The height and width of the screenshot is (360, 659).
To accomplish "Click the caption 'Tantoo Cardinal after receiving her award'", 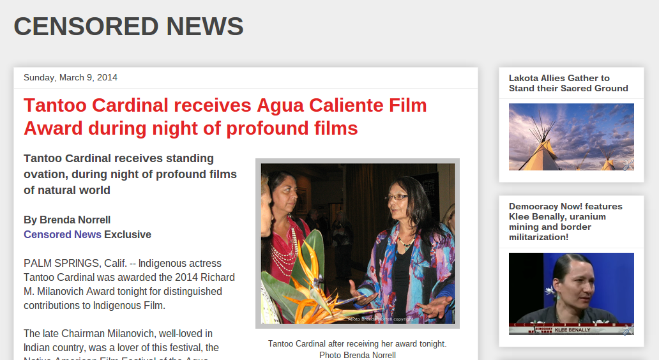I will point(357,343).
